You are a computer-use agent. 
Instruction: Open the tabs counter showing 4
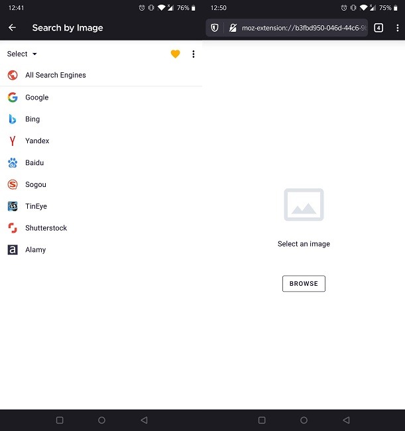click(378, 28)
